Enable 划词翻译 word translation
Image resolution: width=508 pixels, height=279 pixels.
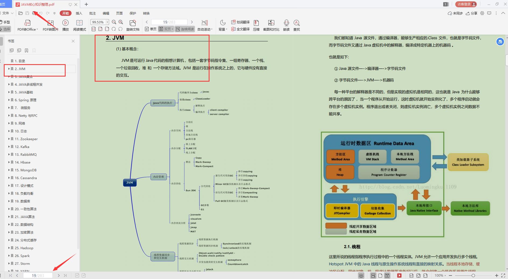pyautogui.click(x=240, y=22)
